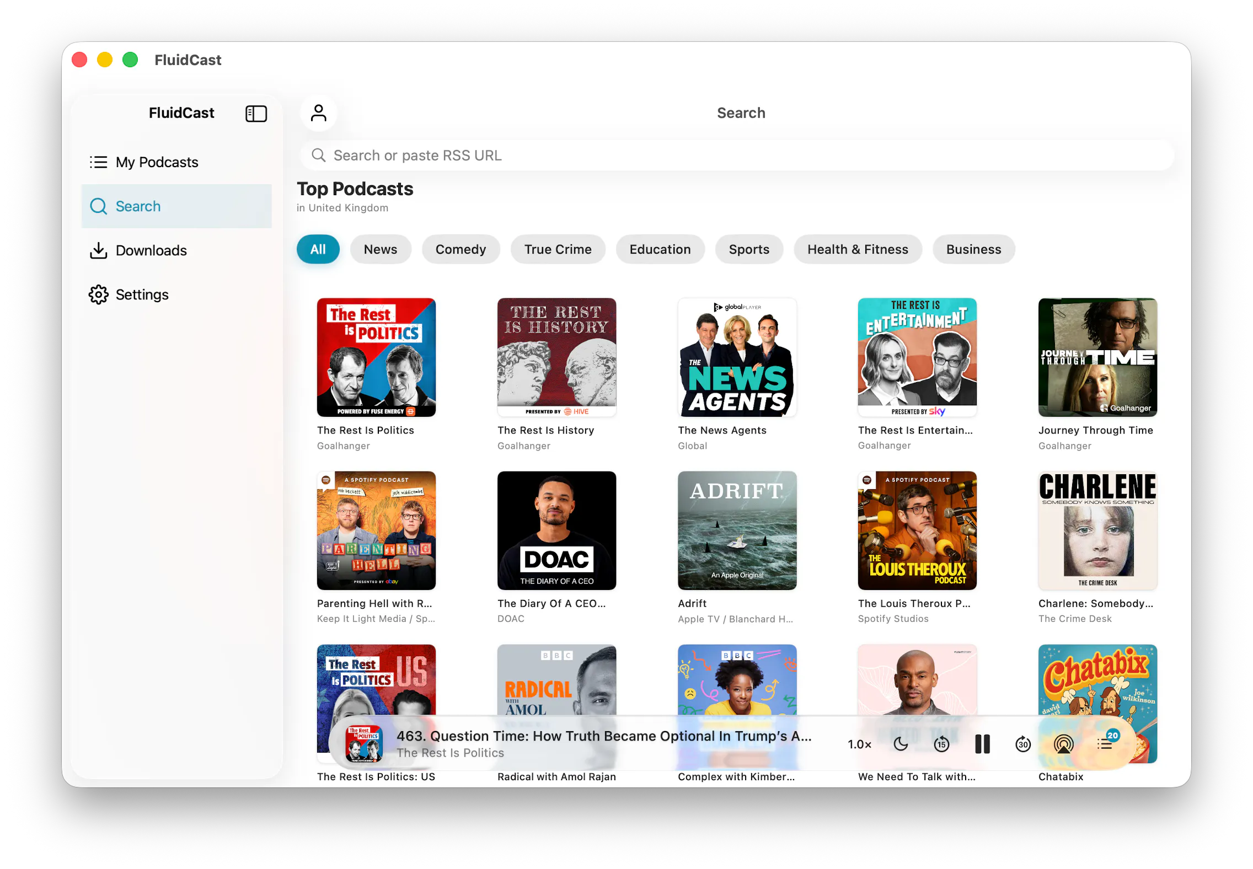Open The News Agents artwork
This screenshot has width=1253, height=869.
(x=737, y=357)
